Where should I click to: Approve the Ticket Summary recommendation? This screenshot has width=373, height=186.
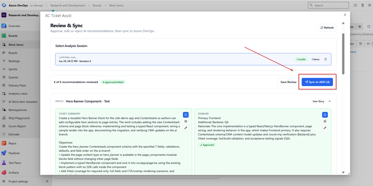tap(186, 115)
